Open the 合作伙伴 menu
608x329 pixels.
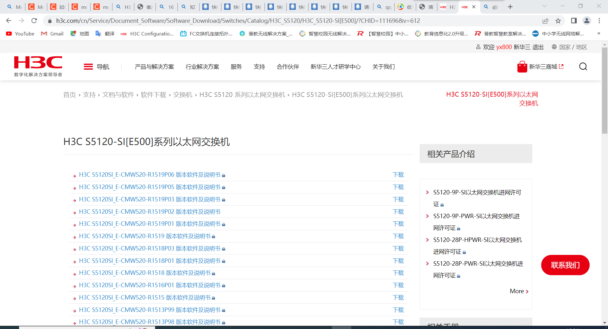tap(288, 66)
